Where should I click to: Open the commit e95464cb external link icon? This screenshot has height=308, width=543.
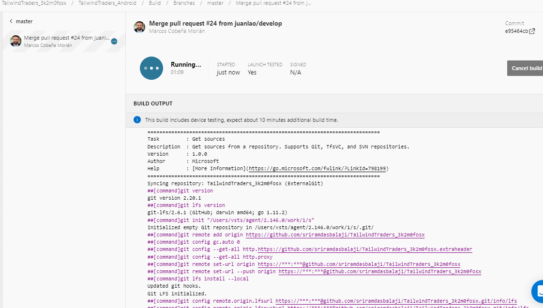coord(532,31)
